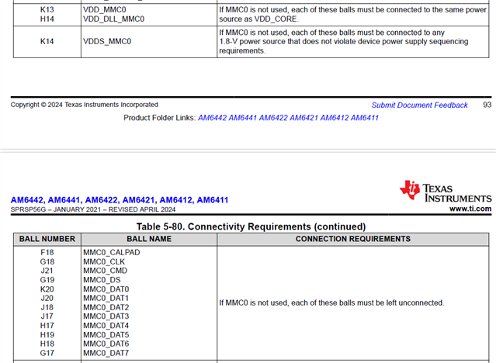496x363 pixels.
Task: Click ball number J17
Action: click(47, 316)
